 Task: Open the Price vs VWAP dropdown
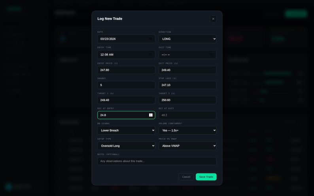click(187, 146)
